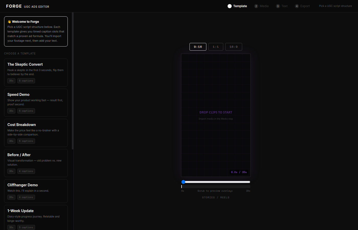Screen dimensions: 358x230
Task: Select the Speed Demo template card
Action: (x=36, y=103)
